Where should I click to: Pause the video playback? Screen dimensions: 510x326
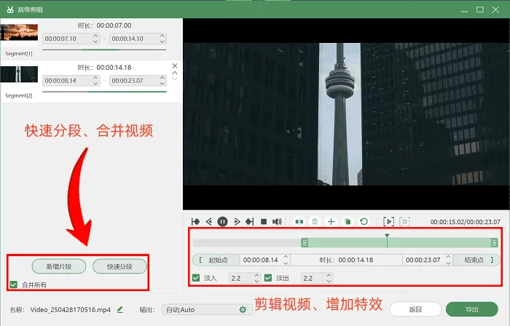point(222,222)
